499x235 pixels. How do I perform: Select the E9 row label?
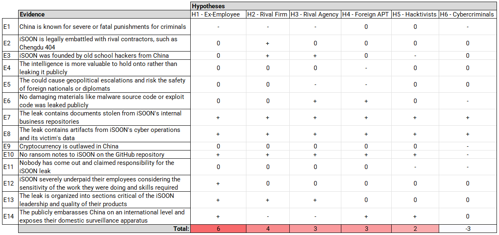click(10, 146)
